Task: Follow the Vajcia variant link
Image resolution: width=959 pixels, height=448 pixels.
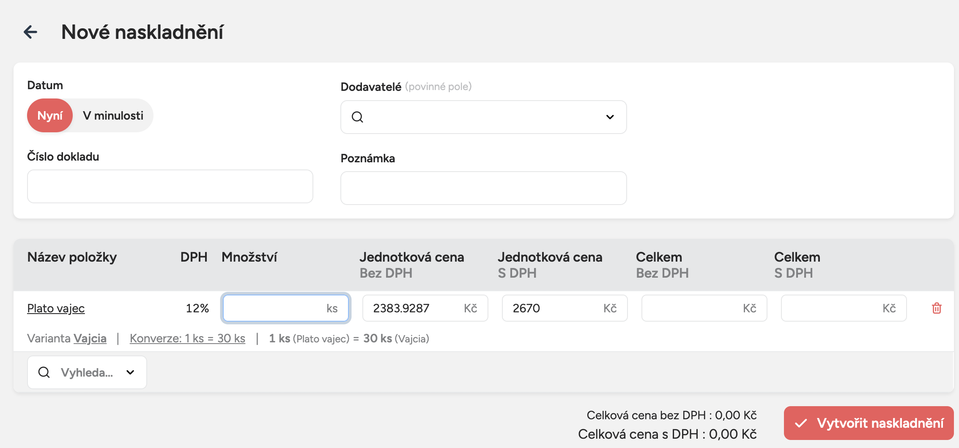Action: coord(90,339)
